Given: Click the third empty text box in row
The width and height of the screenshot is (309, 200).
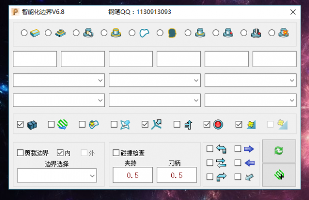Looking at the screenshot, I should pyautogui.click(x=131, y=59).
